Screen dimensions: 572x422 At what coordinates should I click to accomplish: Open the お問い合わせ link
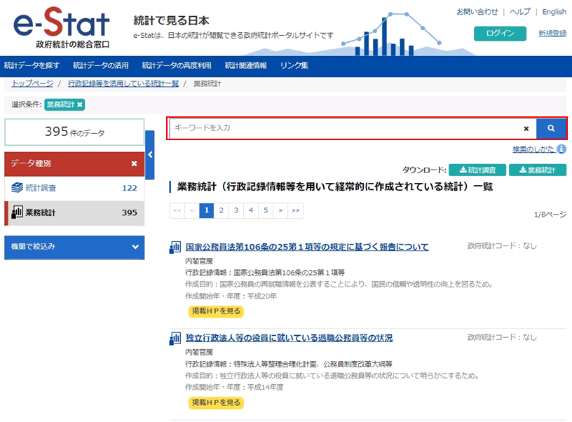[x=477, y=12]
